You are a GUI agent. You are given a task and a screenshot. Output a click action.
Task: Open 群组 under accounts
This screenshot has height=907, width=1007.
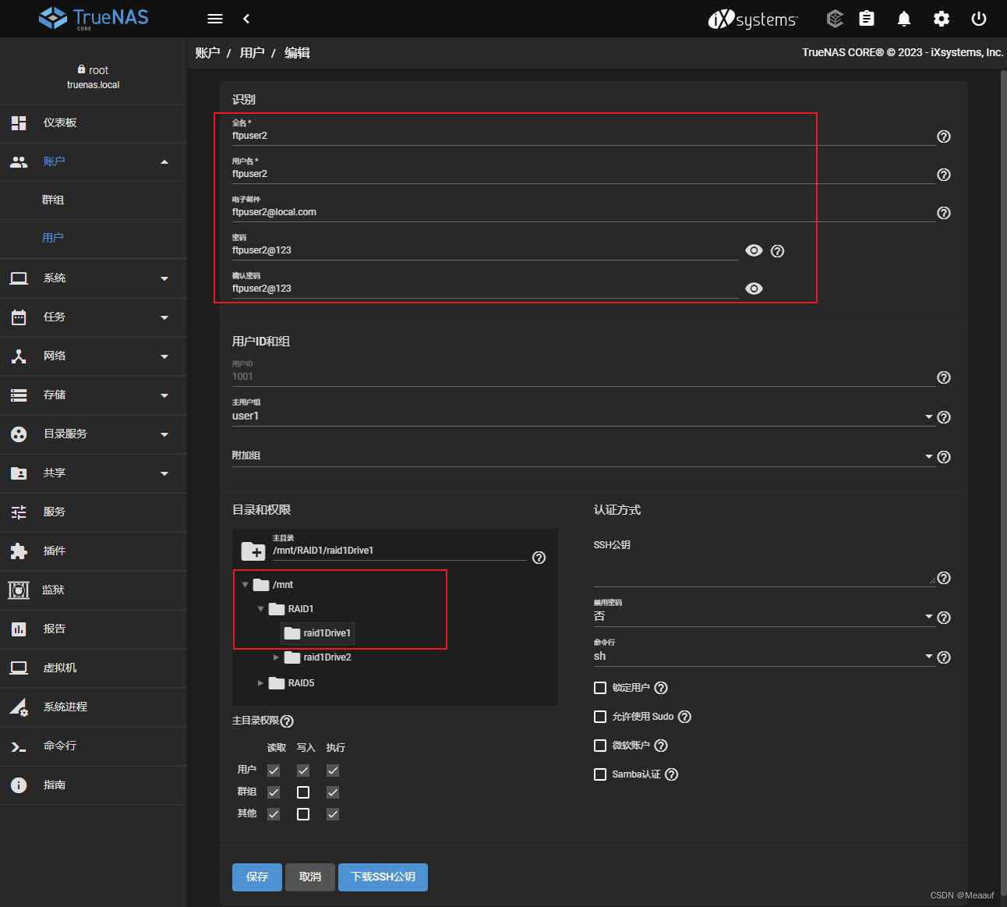click(94, 200)
